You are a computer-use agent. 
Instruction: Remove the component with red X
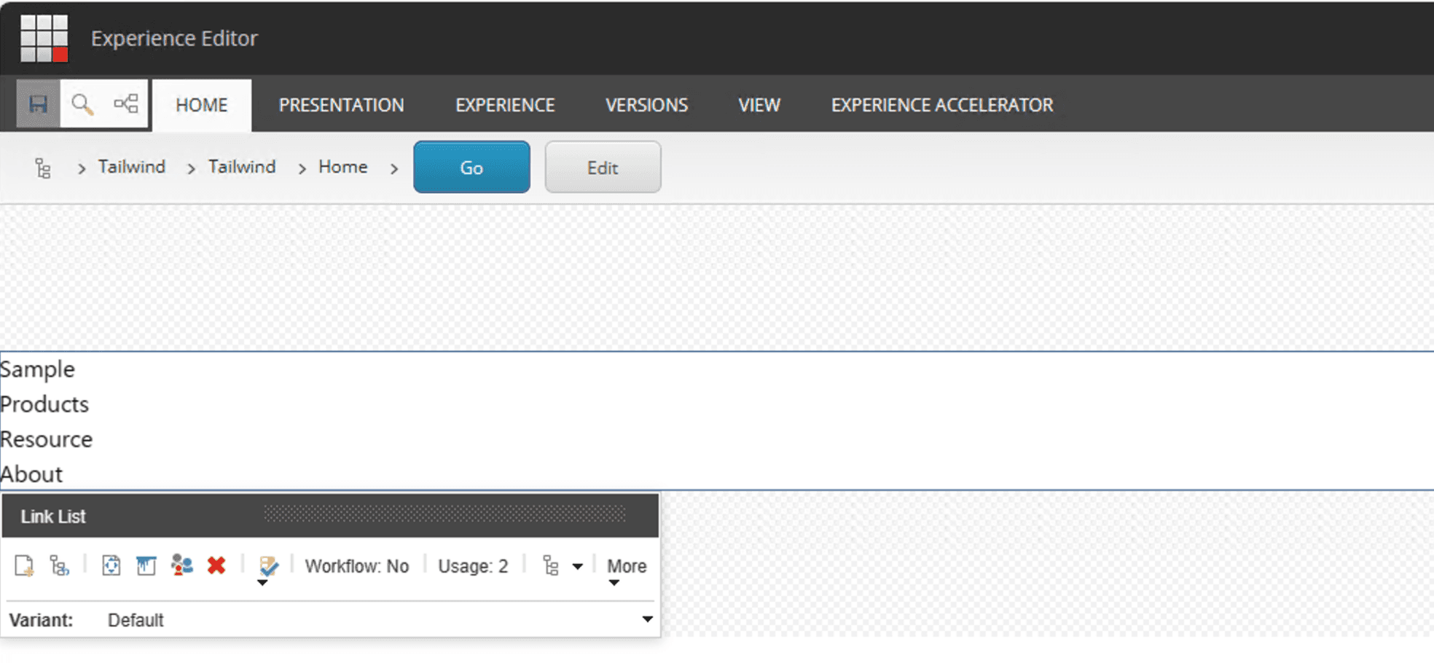coord(216,566)
